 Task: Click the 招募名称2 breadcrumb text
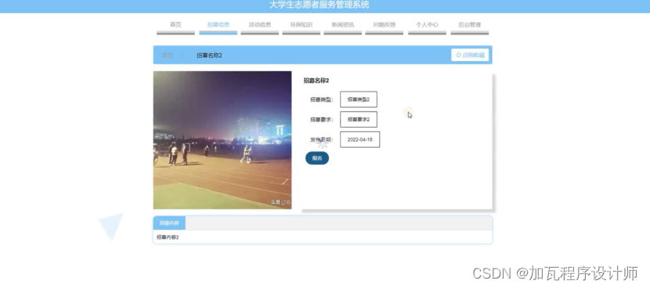(209, 55)
